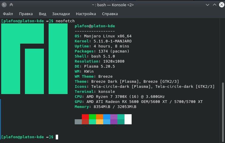Viewport: 225px width, 143px height.
Task: Open the Закладки menu
Action: [x=61, y=14]
